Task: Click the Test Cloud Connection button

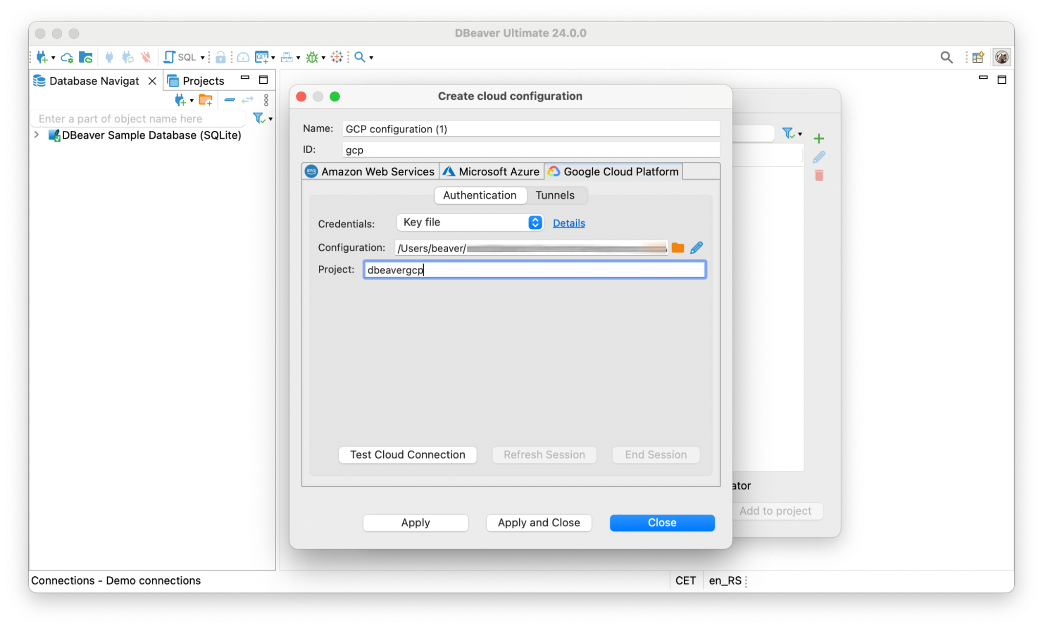Action: click(x=407, y=455)
